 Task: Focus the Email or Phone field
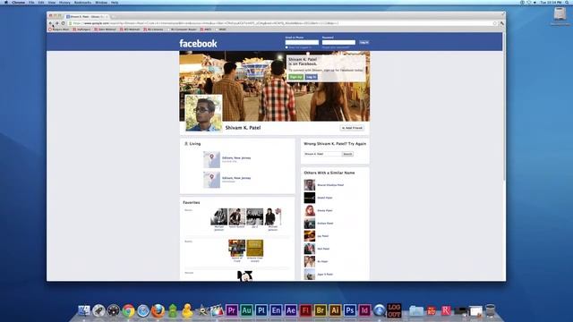coord(302,42)
